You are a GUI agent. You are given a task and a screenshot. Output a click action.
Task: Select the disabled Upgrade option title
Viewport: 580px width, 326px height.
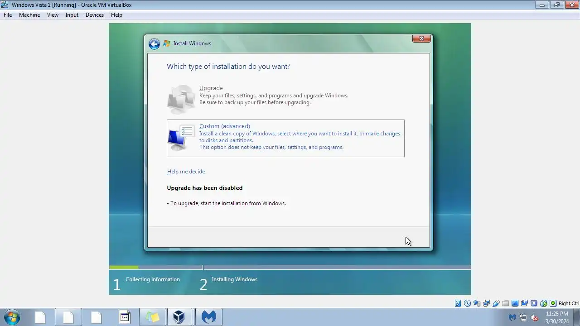pyautogui.click(x=211, y=88)
